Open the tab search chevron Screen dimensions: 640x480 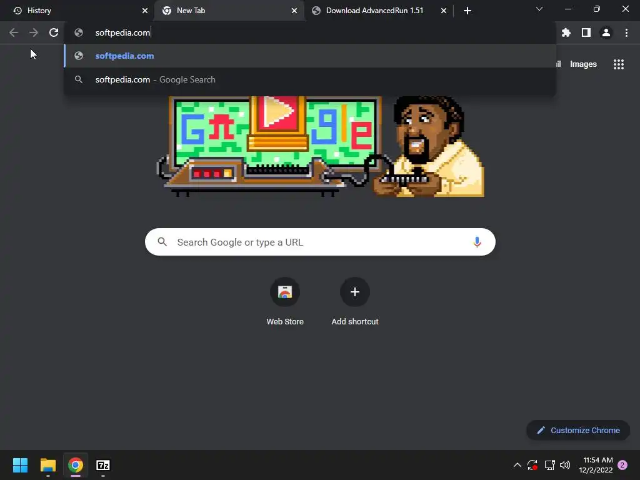(539, 9)
